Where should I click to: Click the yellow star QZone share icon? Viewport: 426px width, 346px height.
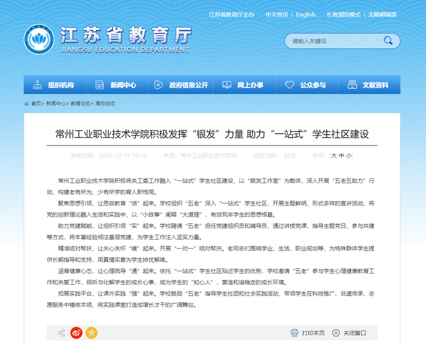91,333
